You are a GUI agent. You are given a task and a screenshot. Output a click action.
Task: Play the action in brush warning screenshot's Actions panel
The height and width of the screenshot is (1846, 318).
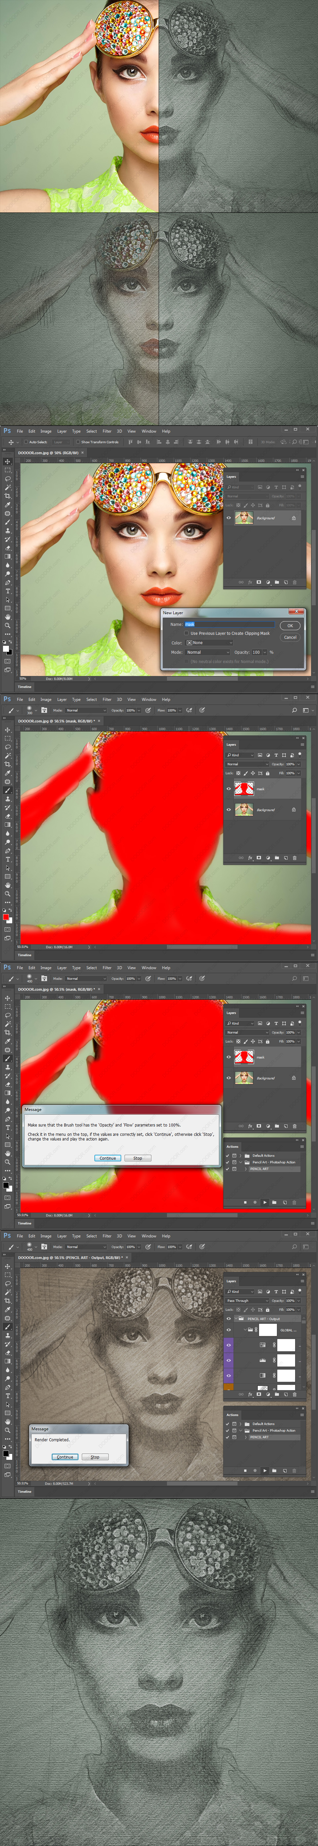tap(265, 1202)
